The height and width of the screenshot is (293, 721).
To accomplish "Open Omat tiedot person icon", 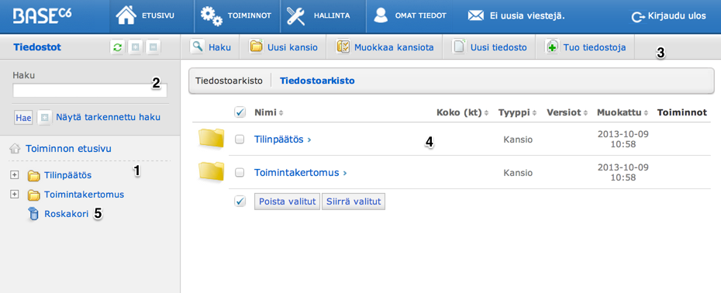I will point(381,16).
